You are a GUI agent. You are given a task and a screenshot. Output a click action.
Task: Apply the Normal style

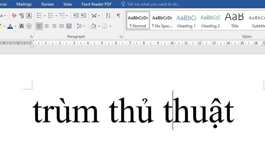(x=138, y=20)
